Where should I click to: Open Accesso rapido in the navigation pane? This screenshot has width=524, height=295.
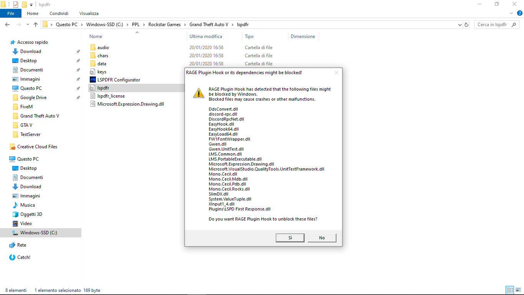33,42
